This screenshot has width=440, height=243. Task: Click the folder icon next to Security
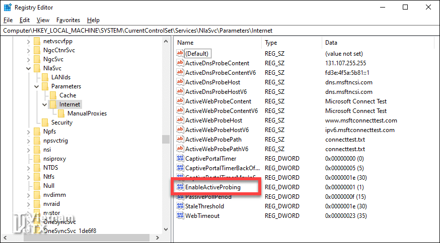point(45,123)
